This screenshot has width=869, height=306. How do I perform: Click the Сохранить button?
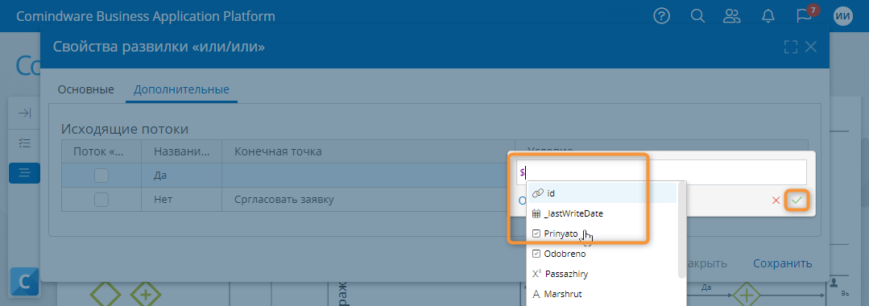point(783,263)
